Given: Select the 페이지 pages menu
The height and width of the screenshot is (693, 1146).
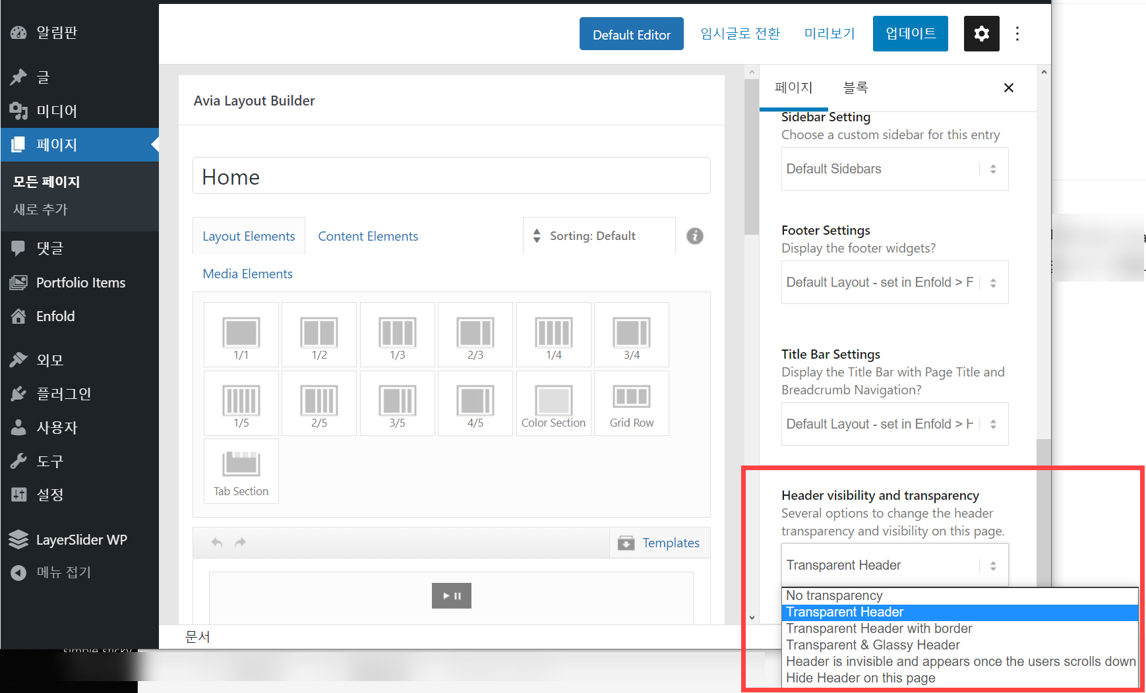Looking at the screenshot, I should tap(79, 144).
